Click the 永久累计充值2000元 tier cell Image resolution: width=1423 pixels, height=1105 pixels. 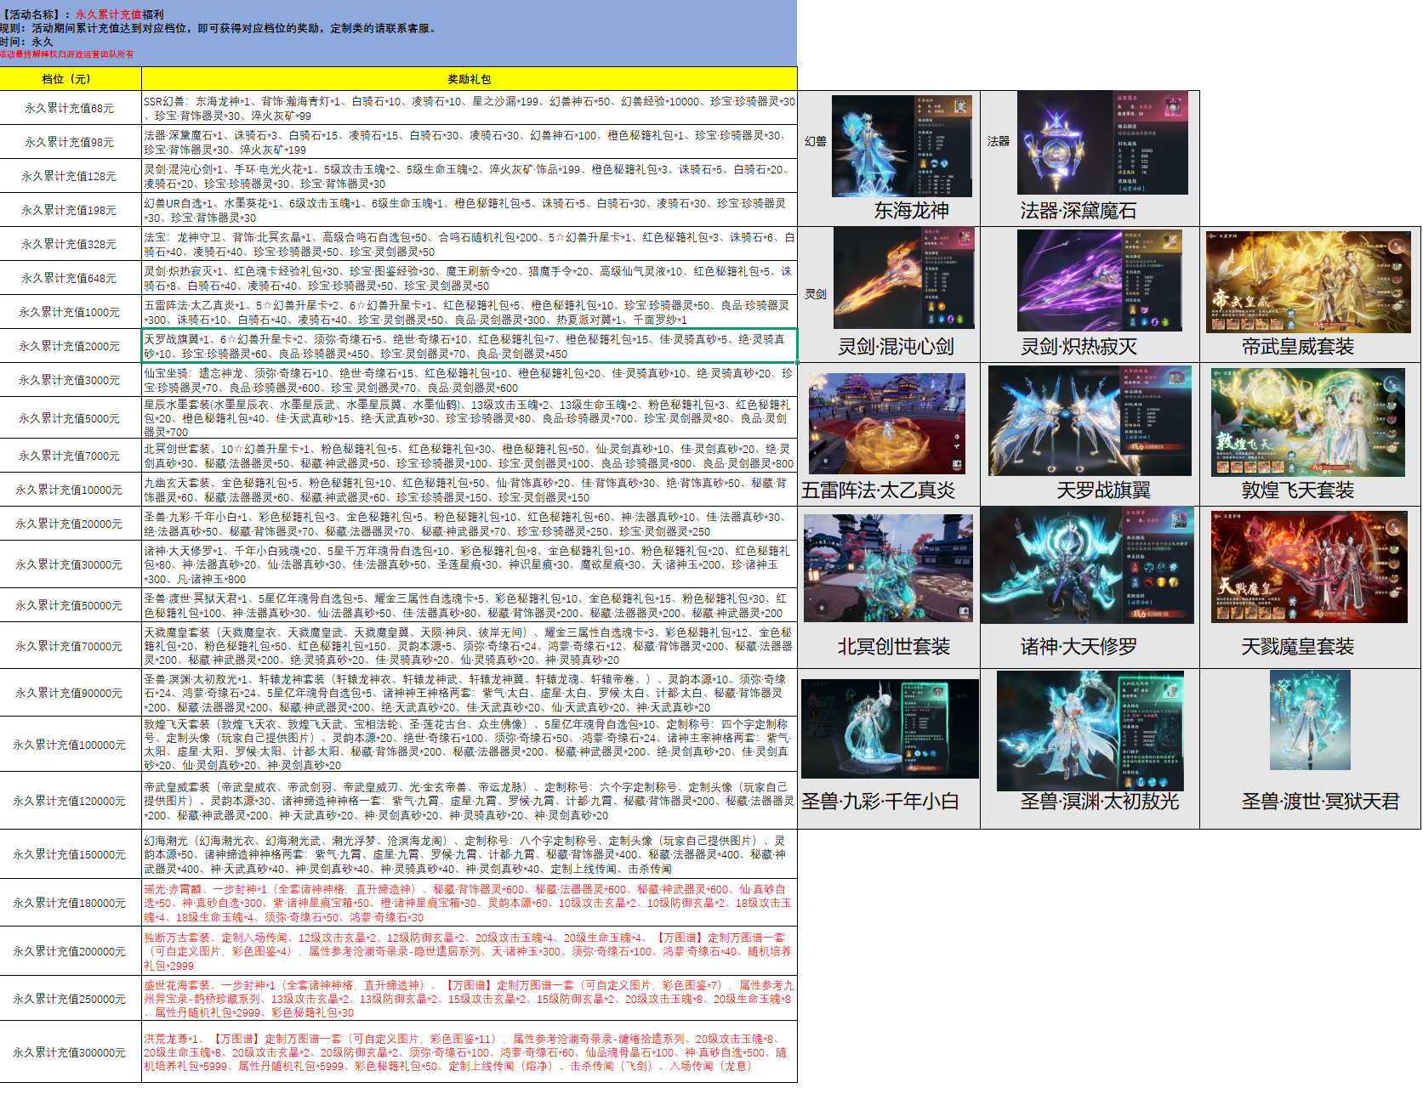(x=70, y=346)
